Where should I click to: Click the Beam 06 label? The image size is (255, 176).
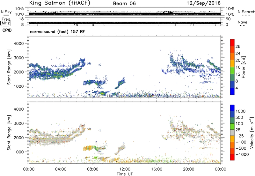coord(124,3)
